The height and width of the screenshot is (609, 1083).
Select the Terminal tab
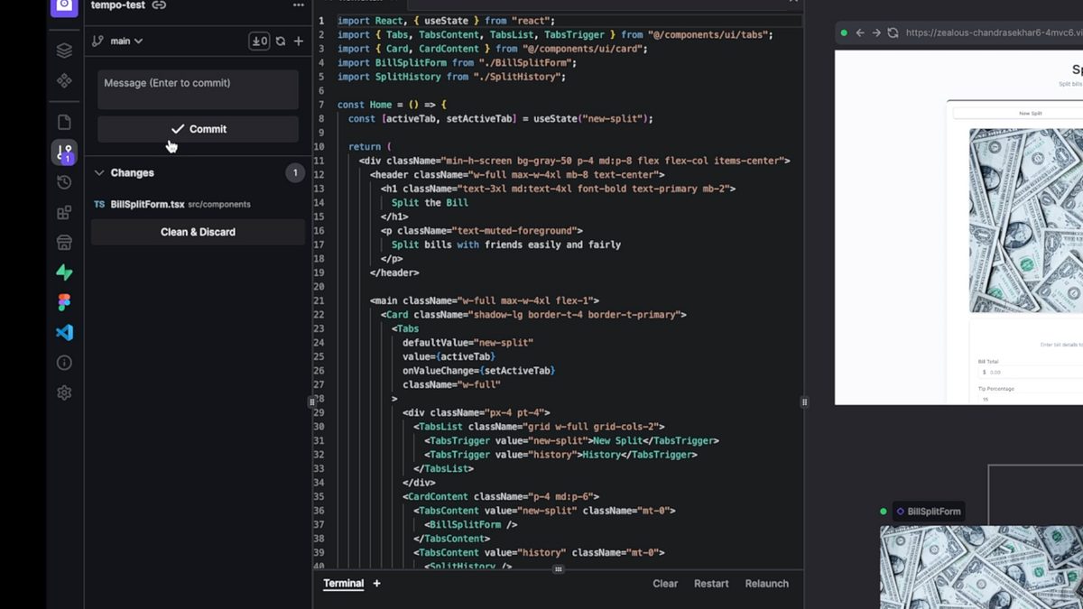pyautogui.click(x=344, y=584)
